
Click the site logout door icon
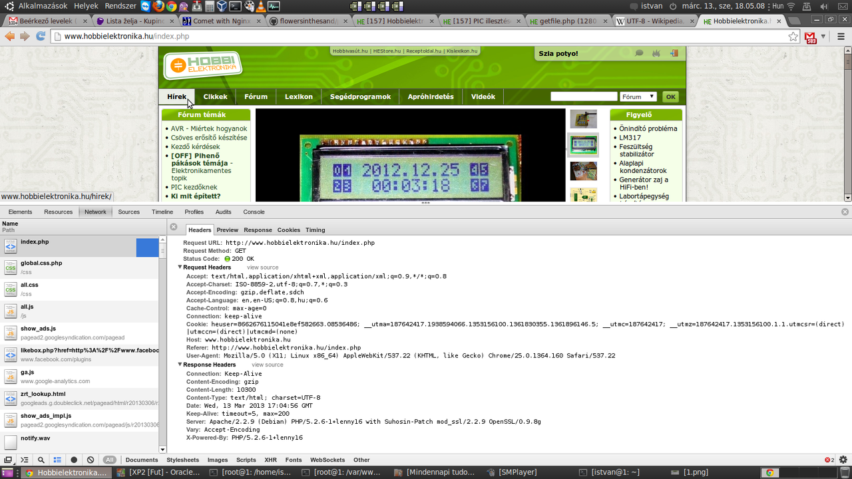point(674,53)
